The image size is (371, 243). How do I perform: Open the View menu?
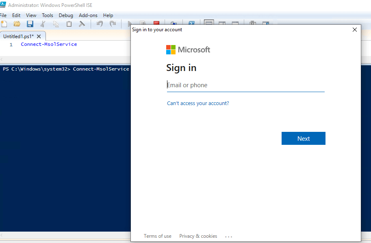point(31,15)
